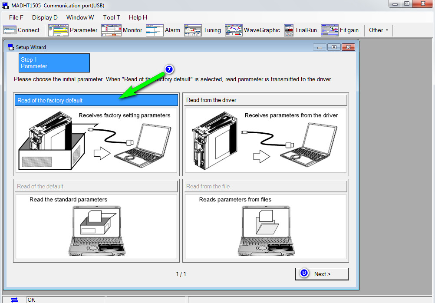Open the File menu
Screen dimensions: 435x303
[x=16, y=17]
